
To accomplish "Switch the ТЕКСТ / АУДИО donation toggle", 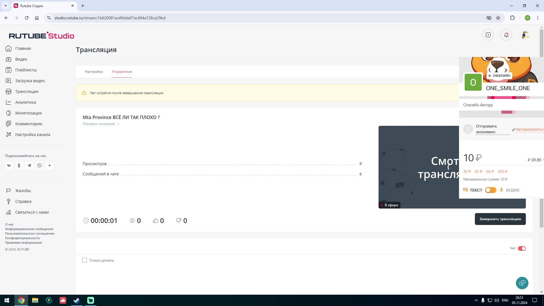I will (x=490, y=190).
